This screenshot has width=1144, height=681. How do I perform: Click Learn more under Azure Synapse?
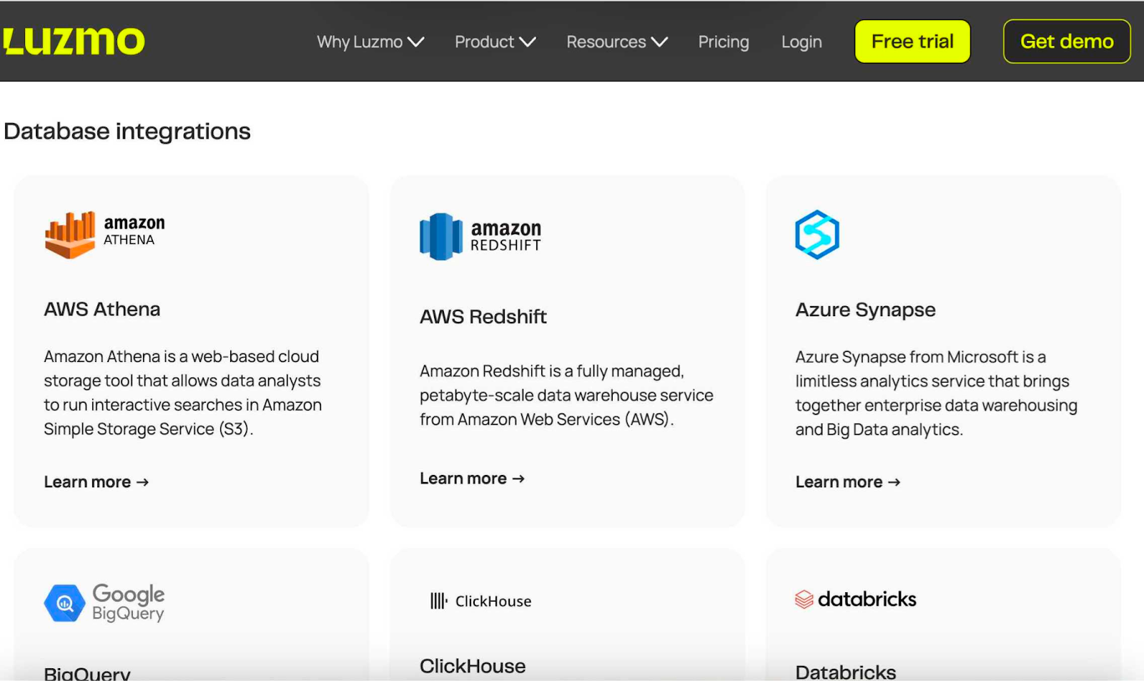point(847,481)
